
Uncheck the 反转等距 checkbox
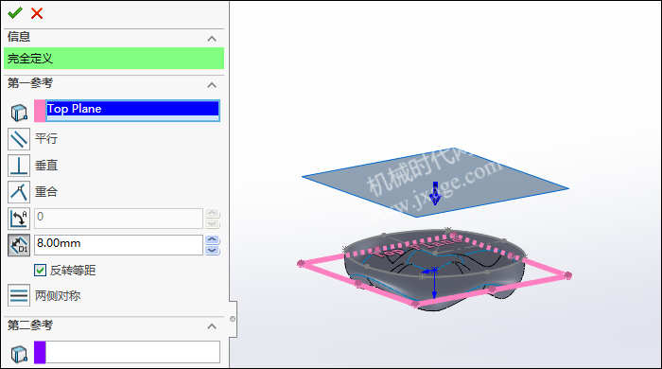[x=40, y=271]
